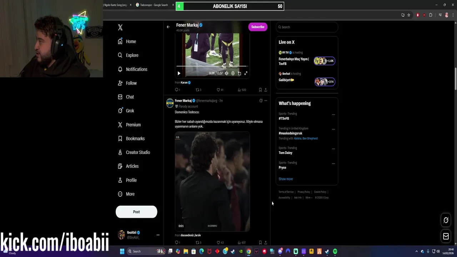View analytics of the post with 502 views
This screenshot has width=457, height=257.
pos(242,90)
